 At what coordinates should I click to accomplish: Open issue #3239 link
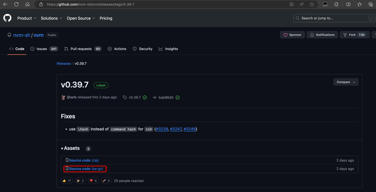tap(162, 129)
